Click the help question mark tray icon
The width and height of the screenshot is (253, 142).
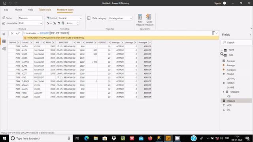194,138
